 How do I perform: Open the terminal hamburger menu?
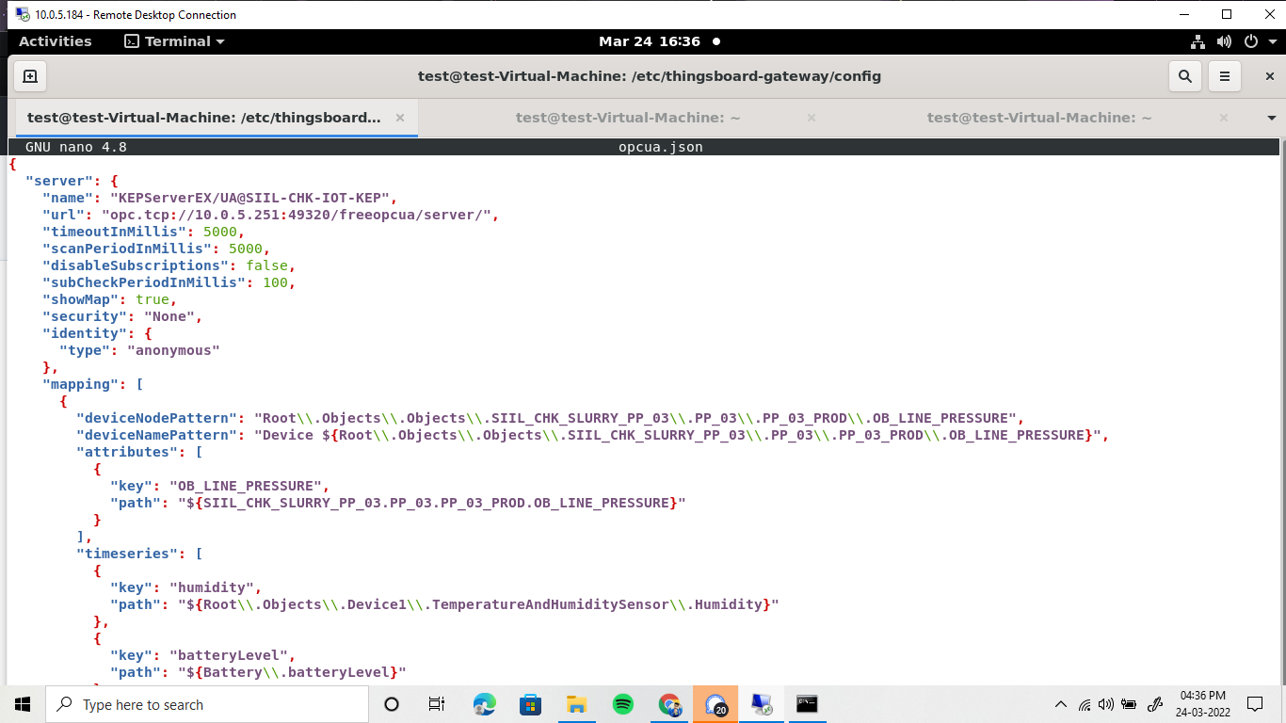pos(1224,76)
